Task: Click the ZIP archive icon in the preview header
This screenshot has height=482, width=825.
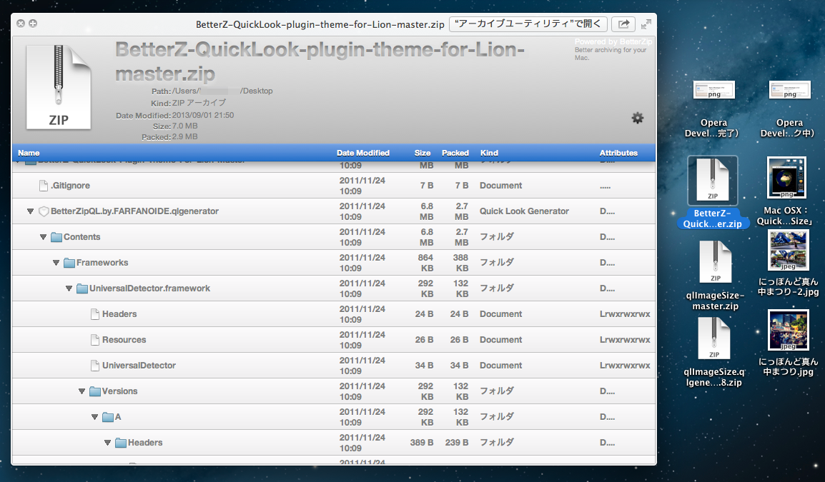Action: tap(59, 86)
